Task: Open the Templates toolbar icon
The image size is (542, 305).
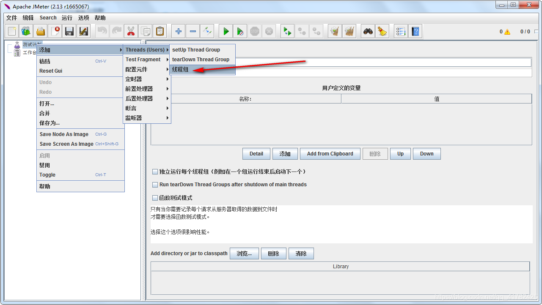Action: tap(26, 31)
